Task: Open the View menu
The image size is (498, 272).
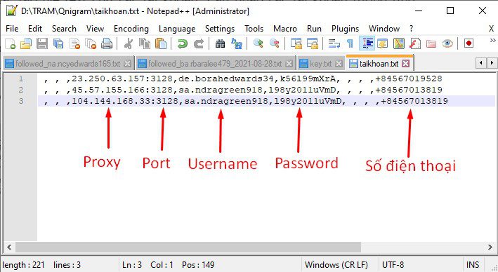Action: click(x=95, y=29)
